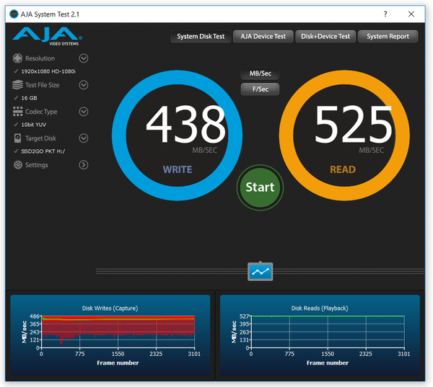Image resolution: width=433 pixels, height=387 pixels.
Task: Click the Disk Writes (Capture) graph title
Action: pos(110,308)
